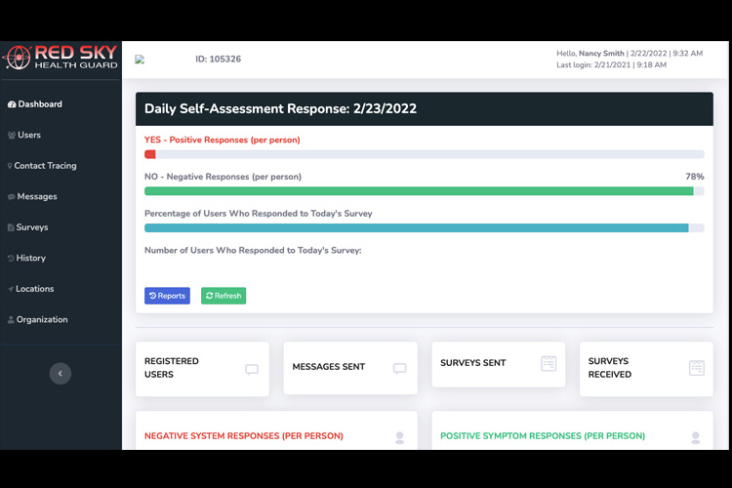Navigate to Surveys section
The height and width of the screenshot is (488, 732).
click(x=31, y=227)
